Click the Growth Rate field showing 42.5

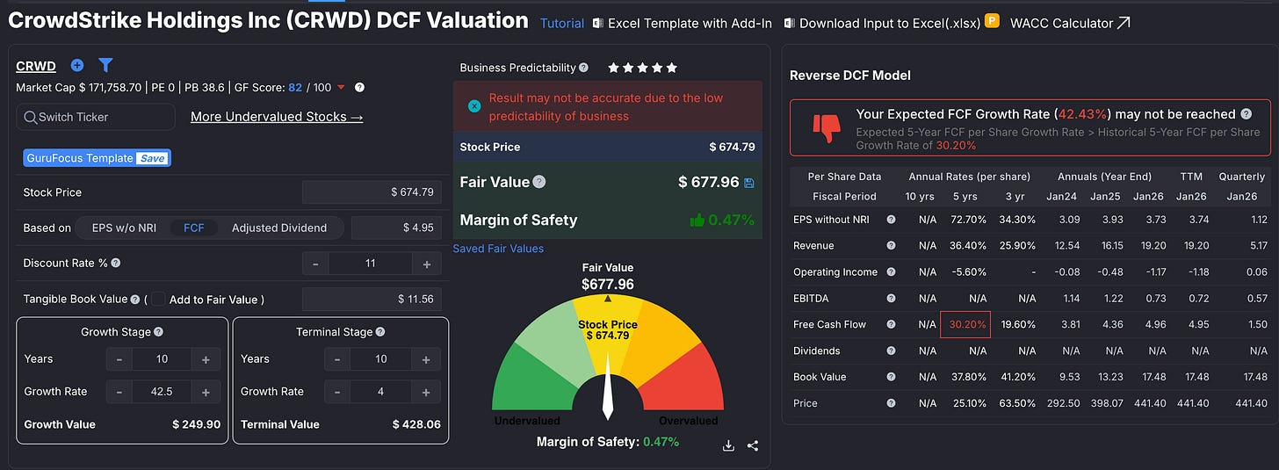click(x=162, y=392)
